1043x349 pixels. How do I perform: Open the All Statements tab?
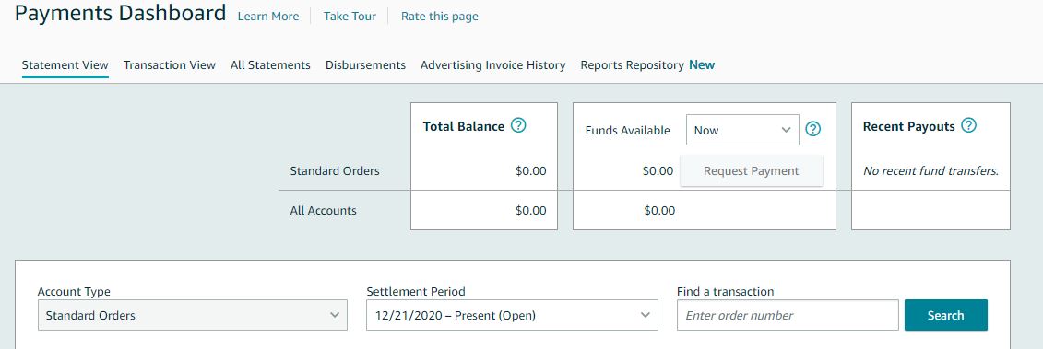[270, 65]
